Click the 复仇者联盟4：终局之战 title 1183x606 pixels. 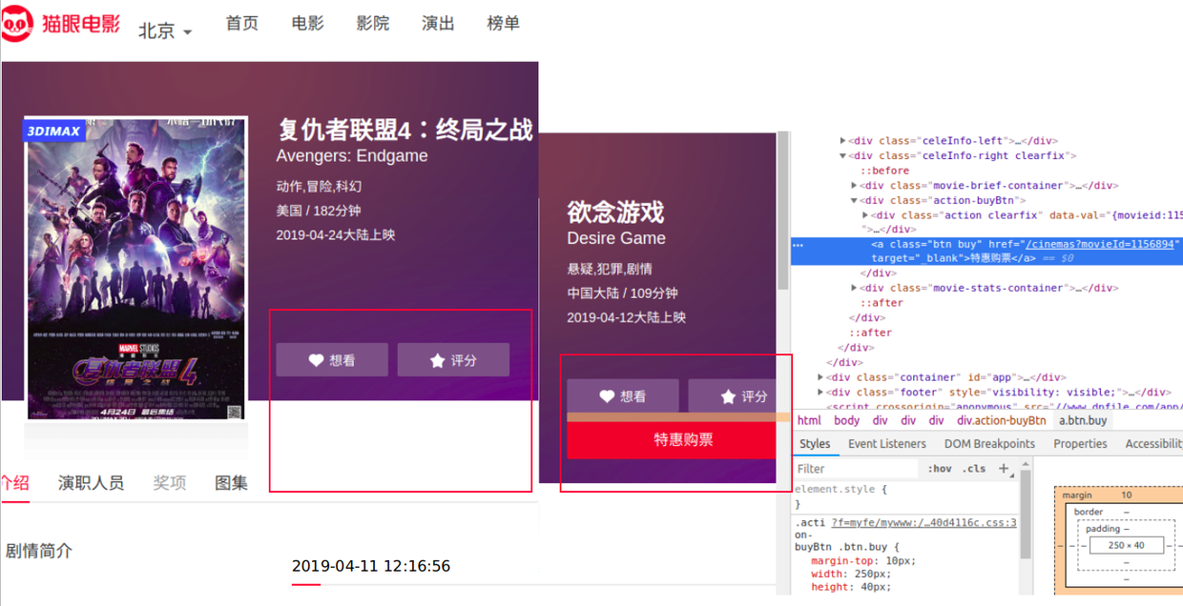pos(405,129)
